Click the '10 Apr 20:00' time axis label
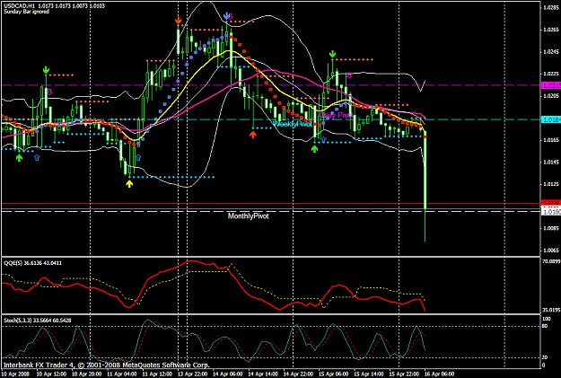 [x=86, y=374]
